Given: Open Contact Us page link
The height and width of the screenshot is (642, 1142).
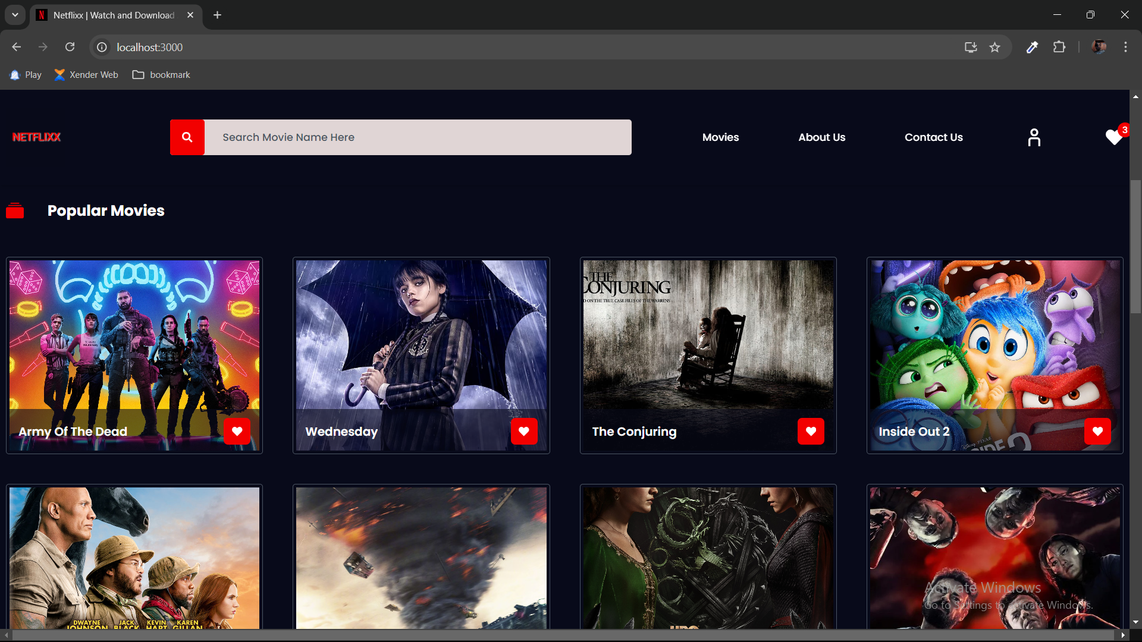Looking at the screenshot, I should (x=933, y=137).
